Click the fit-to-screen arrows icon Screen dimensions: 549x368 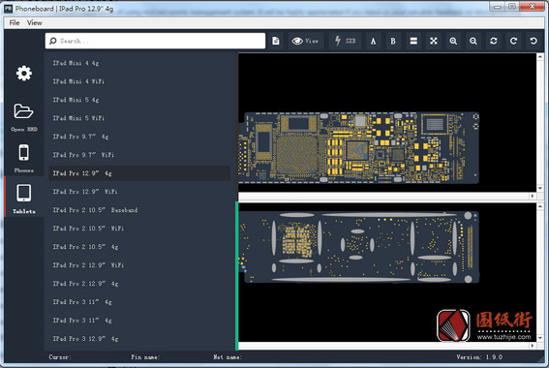pyautogui.click(x=434, y=41)
